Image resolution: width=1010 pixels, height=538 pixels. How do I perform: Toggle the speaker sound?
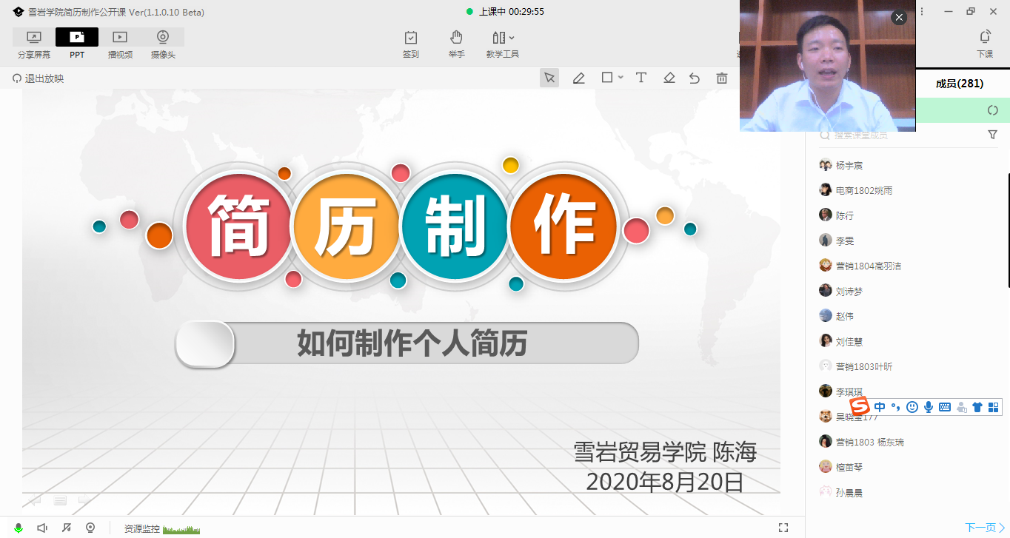click(42, 528)
